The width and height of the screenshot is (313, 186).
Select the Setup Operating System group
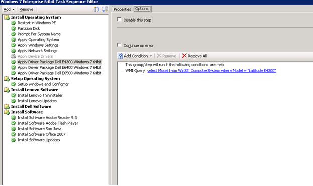coord(35,79)
